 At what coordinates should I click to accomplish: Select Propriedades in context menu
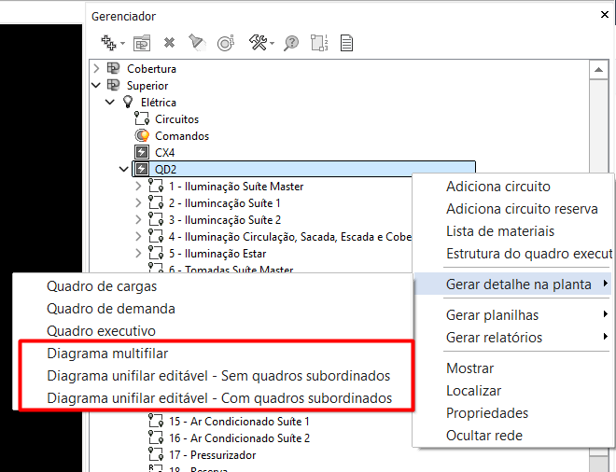click(487, 413)
